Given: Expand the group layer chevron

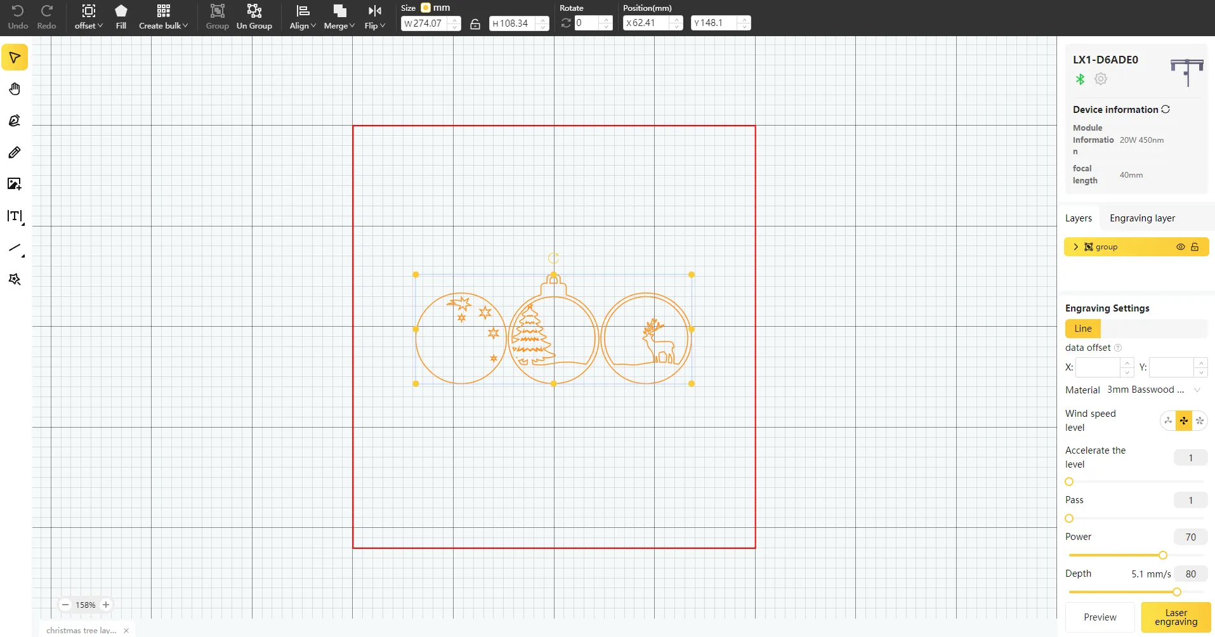Looking at the screenshot, I should (1075, 247).
